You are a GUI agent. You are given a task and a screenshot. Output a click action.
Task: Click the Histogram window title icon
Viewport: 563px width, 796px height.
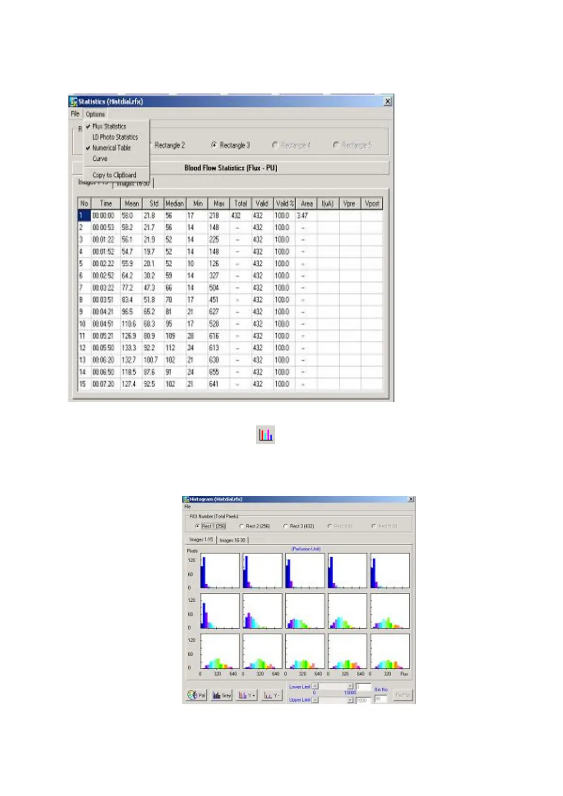(186, 499)
